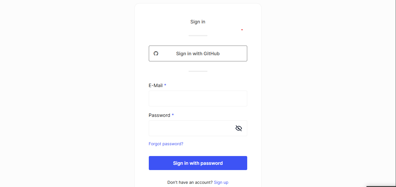Click the Sign in heading
Screen dimensions: 396x187
pyautogui.click(x=198, y=22)
